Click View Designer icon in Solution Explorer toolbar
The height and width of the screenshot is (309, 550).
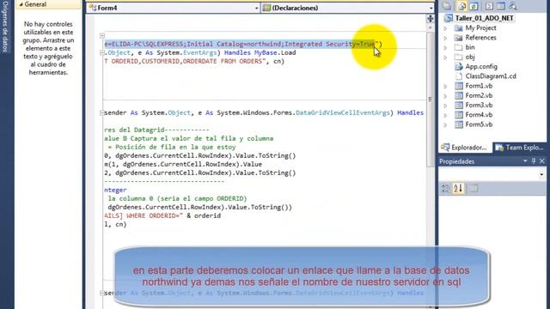[x=501, y=6]
